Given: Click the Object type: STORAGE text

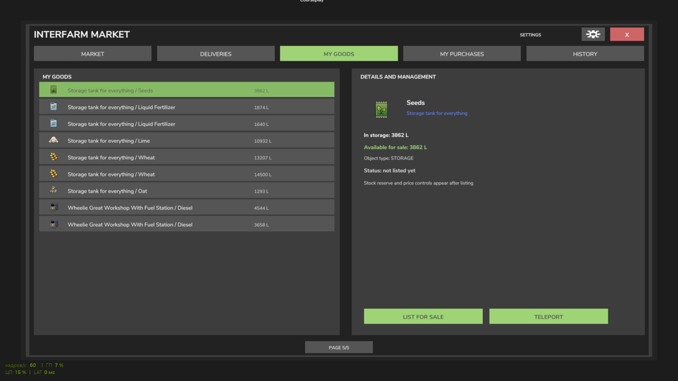Looking at the screenshot, I should pos(388,158).
